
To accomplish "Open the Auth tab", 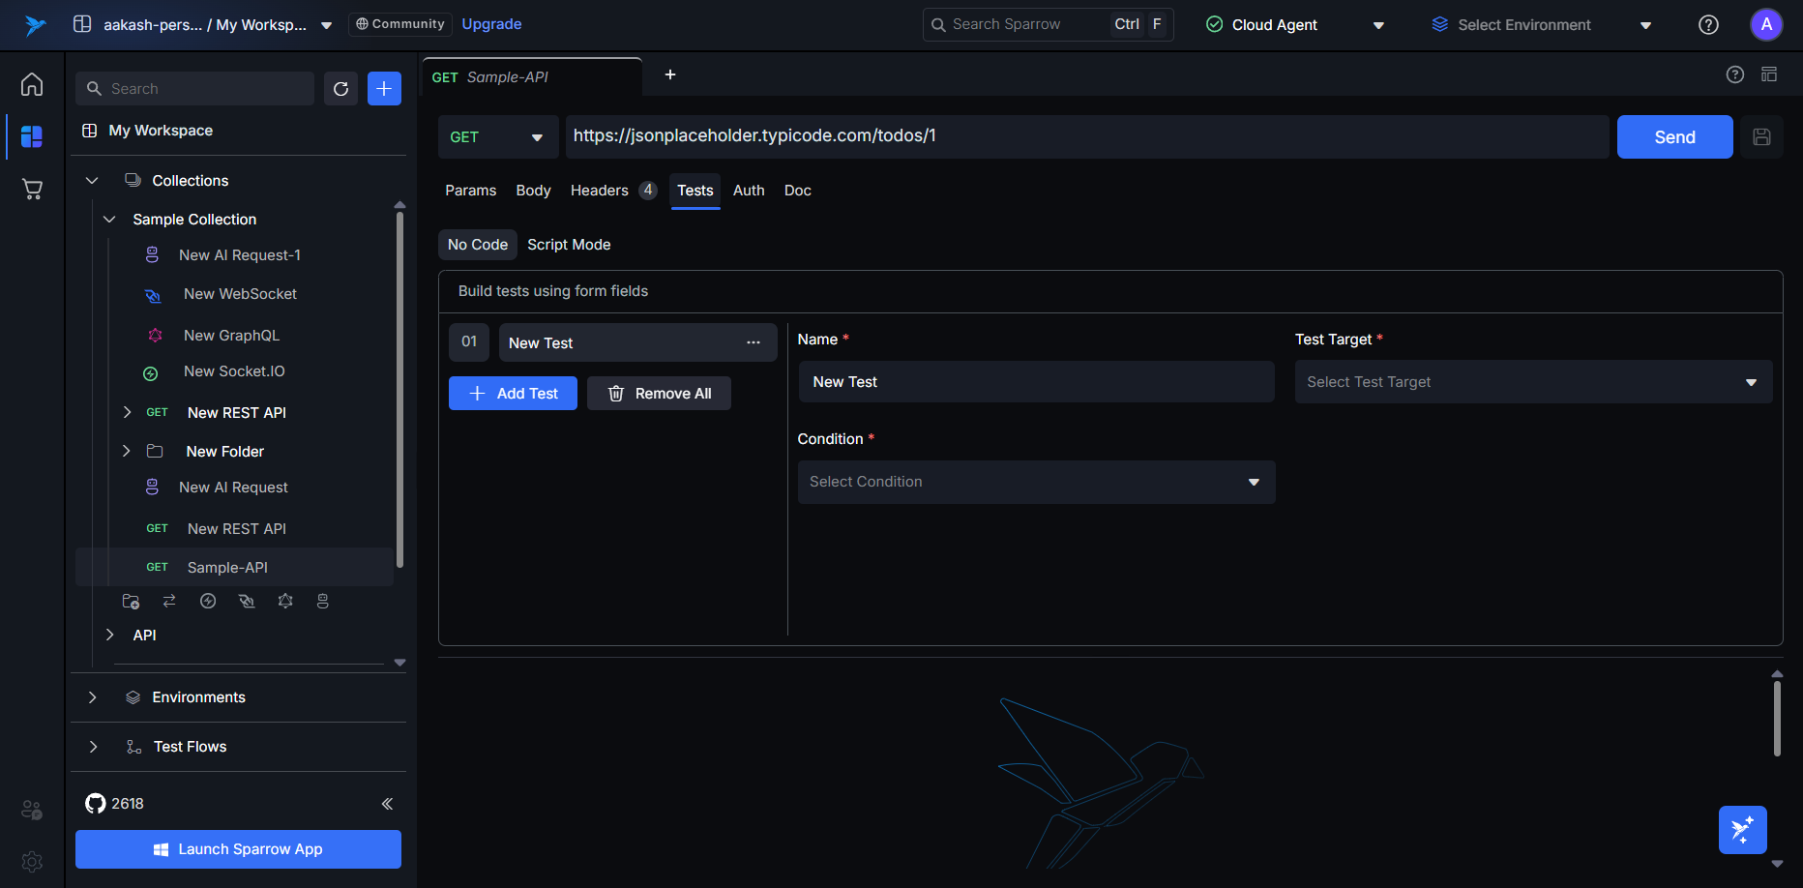I will (749, 191).
